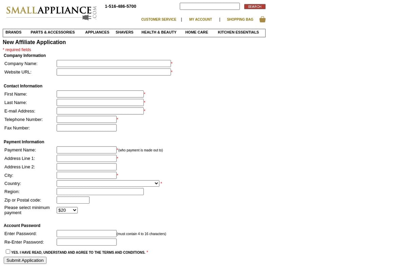Click the E-mail Address field
The height and width of the screenshot is (271, 407).
100,111
